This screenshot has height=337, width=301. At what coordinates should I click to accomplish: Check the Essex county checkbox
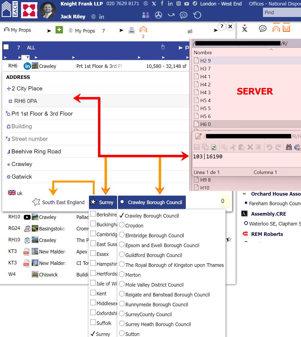tap(93, 253)
